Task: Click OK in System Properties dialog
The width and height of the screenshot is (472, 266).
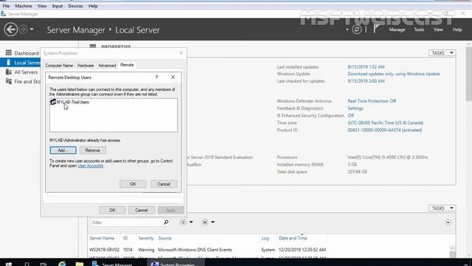Action: pos(112,210)
